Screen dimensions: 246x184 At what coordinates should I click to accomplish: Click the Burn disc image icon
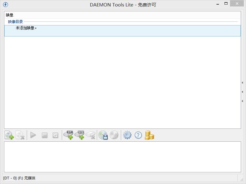tap(114, 135)
